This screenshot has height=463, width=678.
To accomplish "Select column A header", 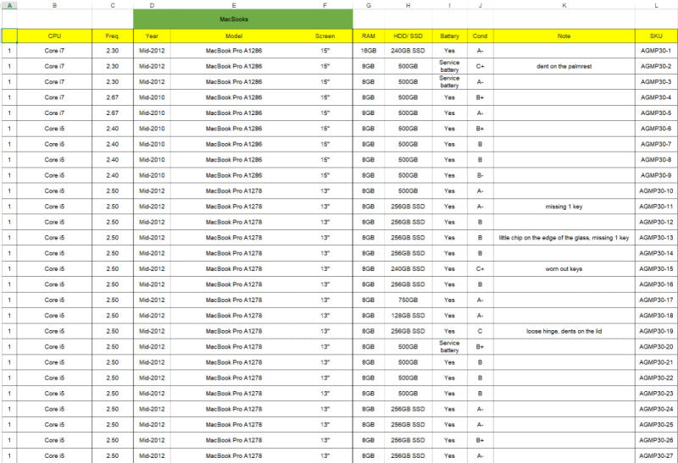I will (9, 5).
